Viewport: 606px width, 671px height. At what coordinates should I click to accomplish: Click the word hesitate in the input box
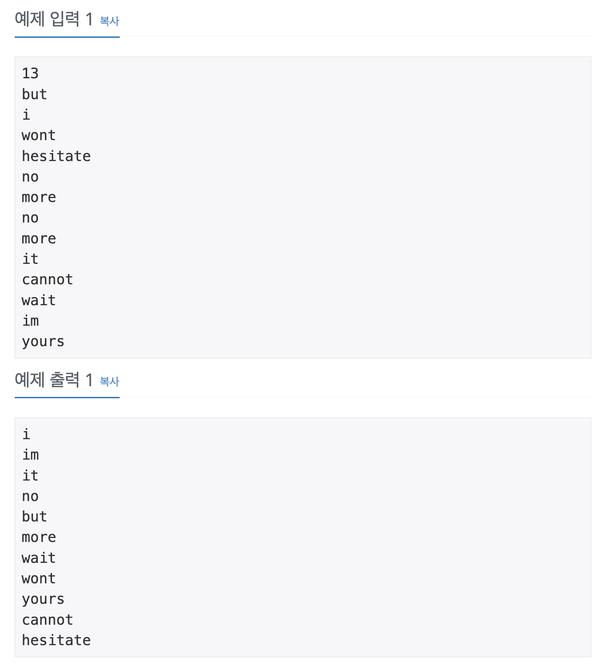pos(56,156)
